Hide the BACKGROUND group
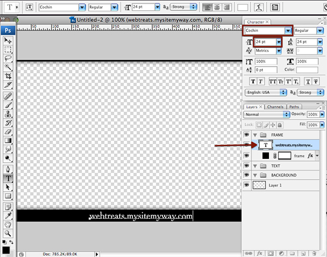The width and height of the screenshot is (327, 257). point(246,175)
